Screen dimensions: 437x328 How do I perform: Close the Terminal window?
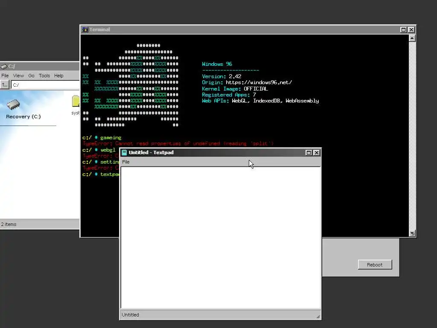click(411, 29)
